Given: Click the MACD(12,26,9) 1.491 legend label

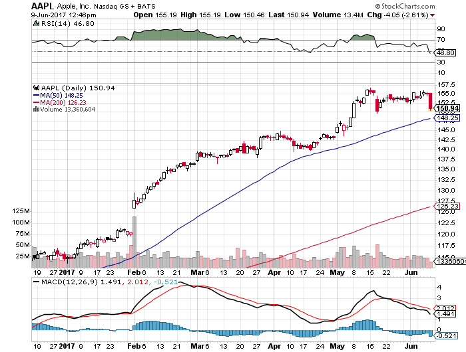Looking at the screenshot, I should [81, 282].
